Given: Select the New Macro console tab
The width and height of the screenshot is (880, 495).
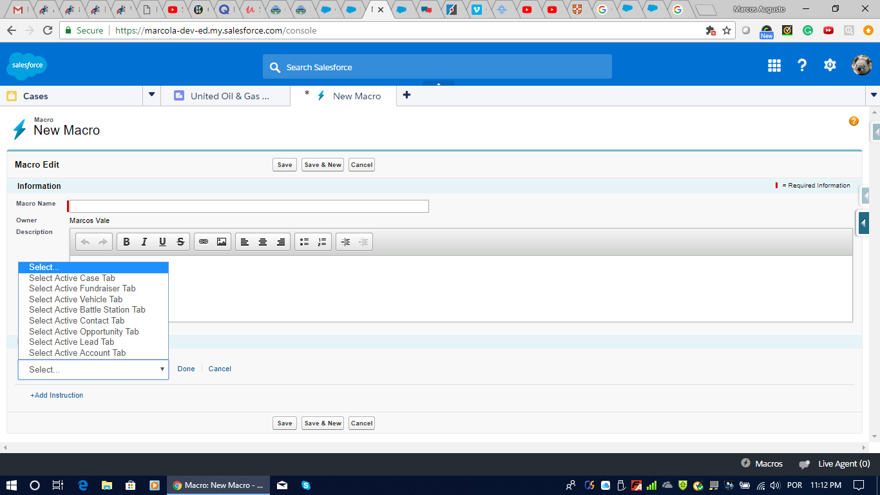Looking at the screenshot, I should (x=343, y=96).
